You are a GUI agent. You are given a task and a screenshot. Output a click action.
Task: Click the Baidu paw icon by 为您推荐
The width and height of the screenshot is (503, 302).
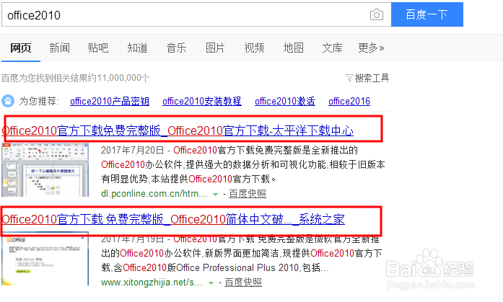8,101
